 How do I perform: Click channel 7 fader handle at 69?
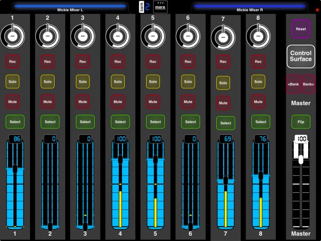[226, 180]
